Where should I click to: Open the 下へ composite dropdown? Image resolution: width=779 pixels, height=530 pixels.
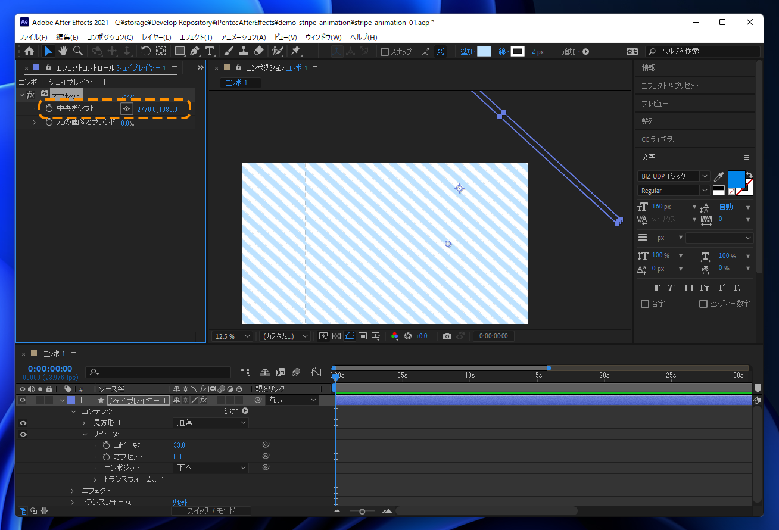pyautogui.click(x=211, y=468)
